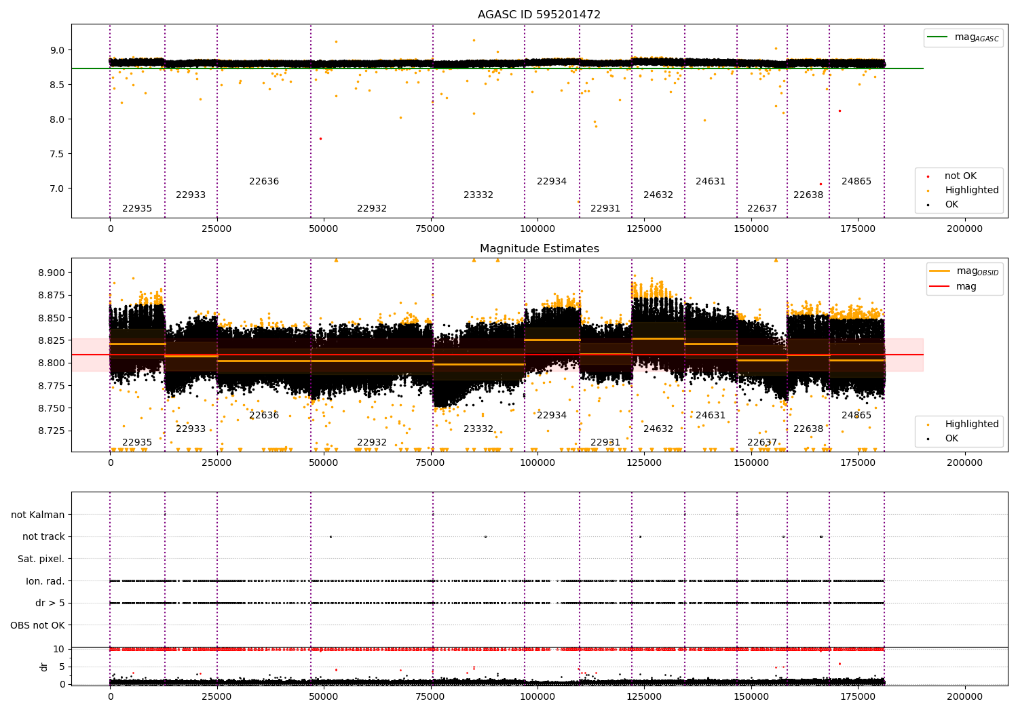Select the mag AGASC legend entry in top plot
The width and height of the screenshot is (1018, 712).
(x=963, y=37)
